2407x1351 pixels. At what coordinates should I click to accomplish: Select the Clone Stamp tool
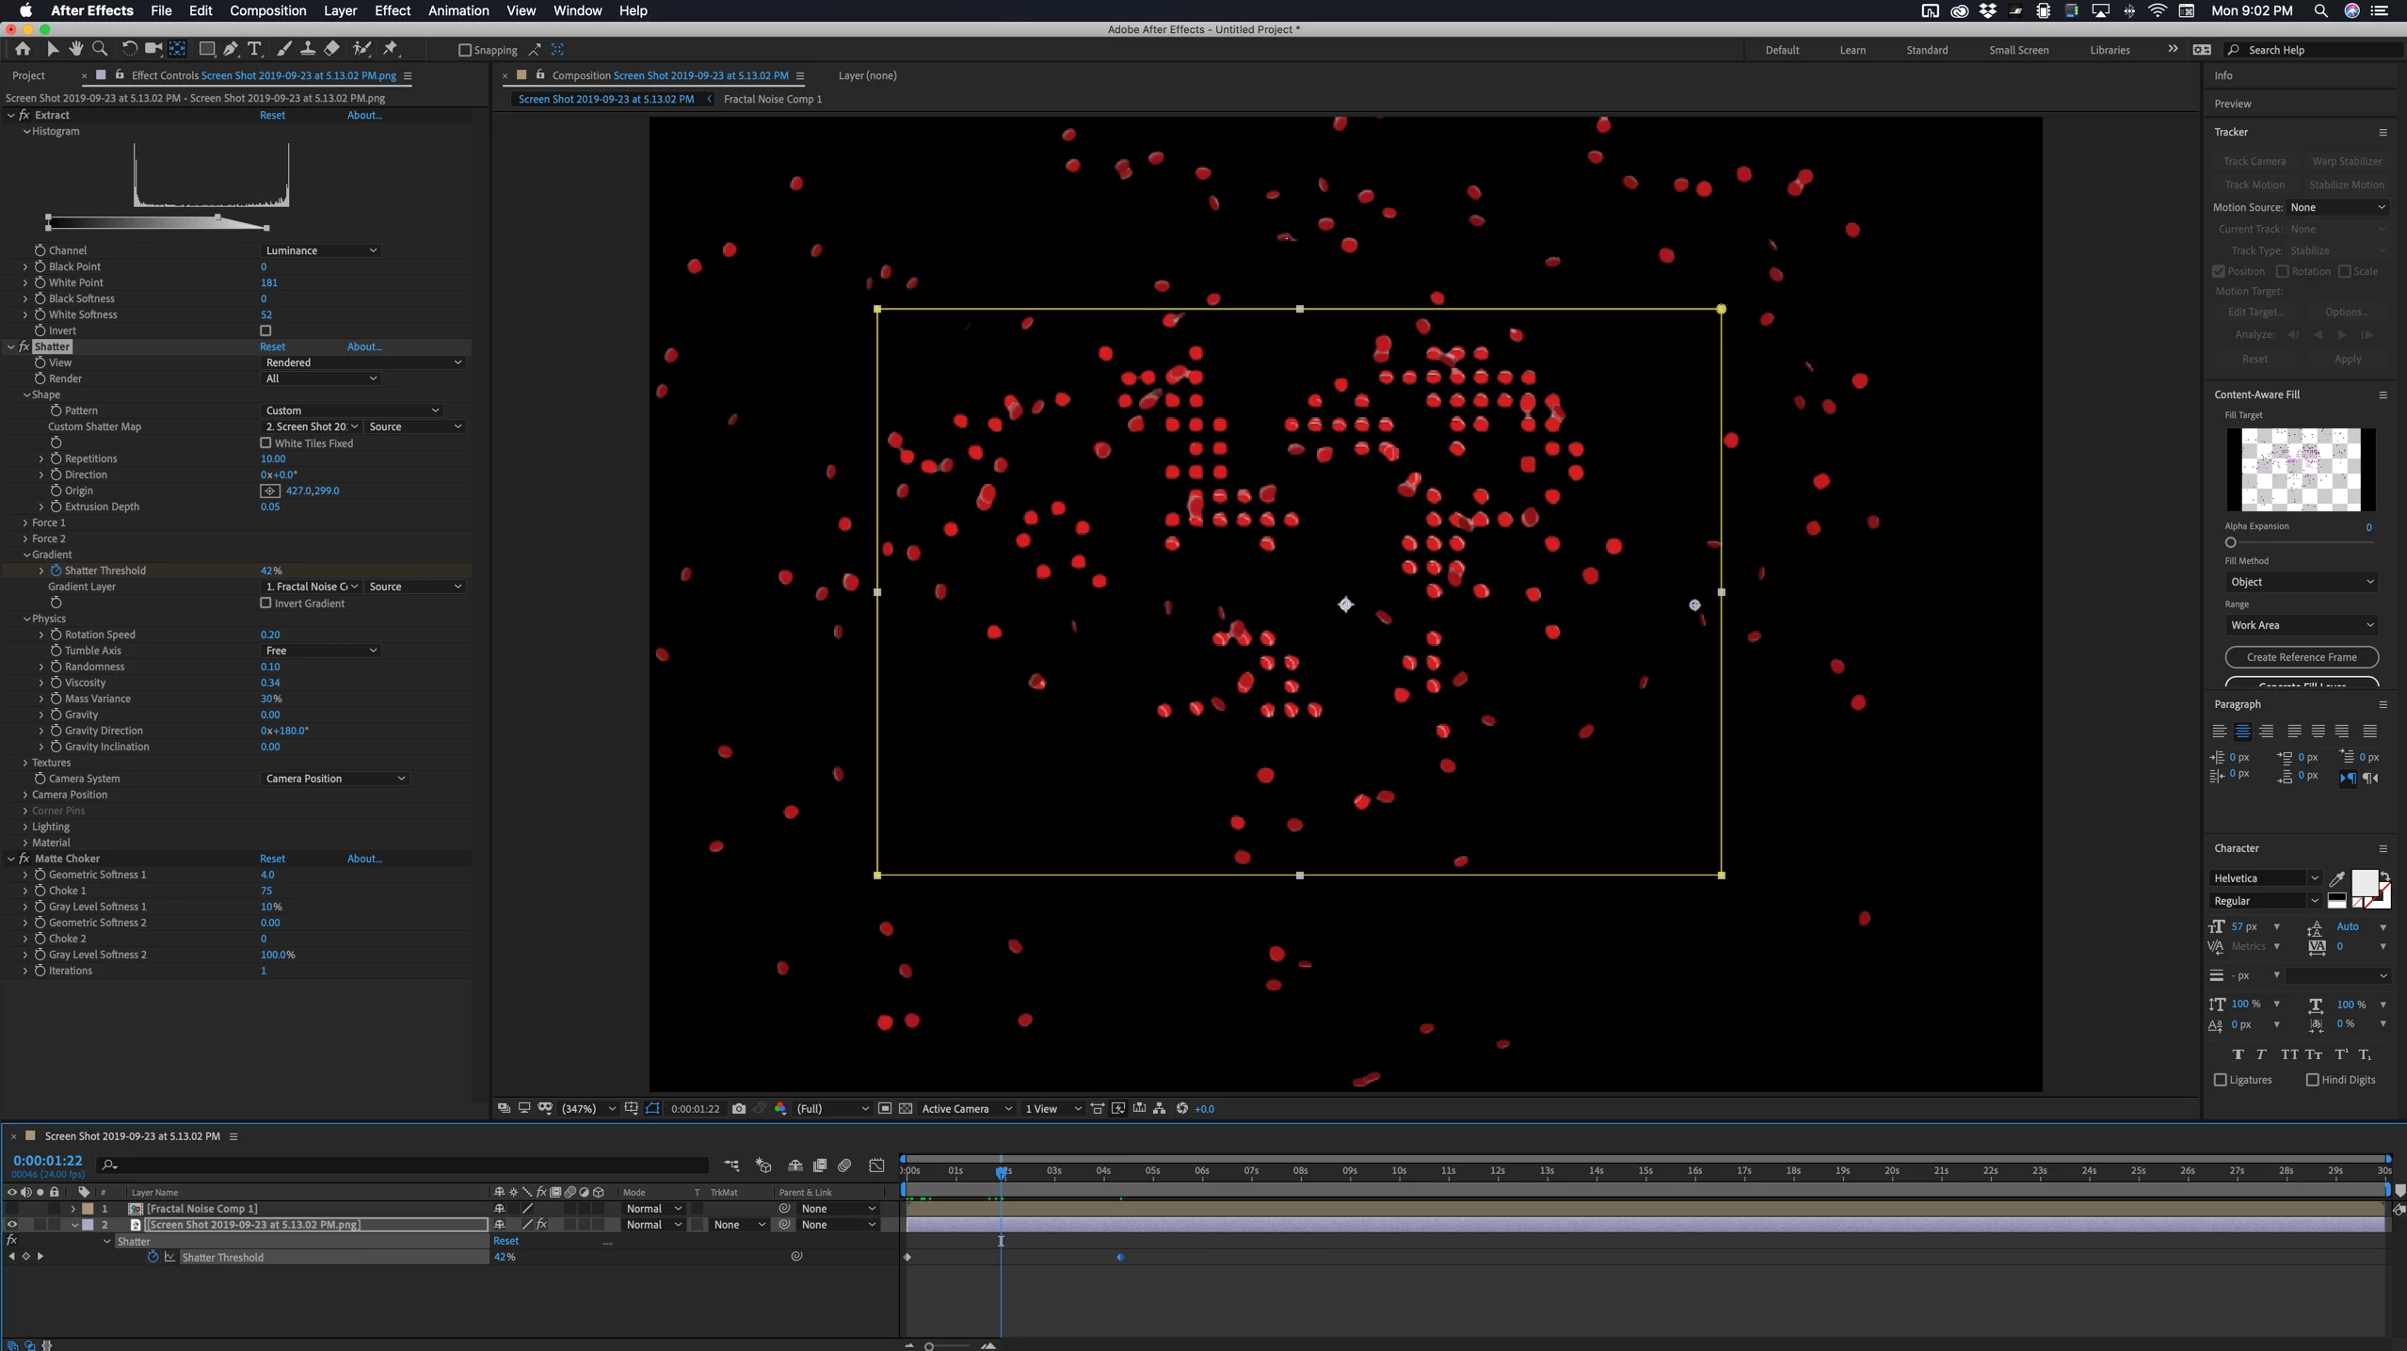pos(308,49)
